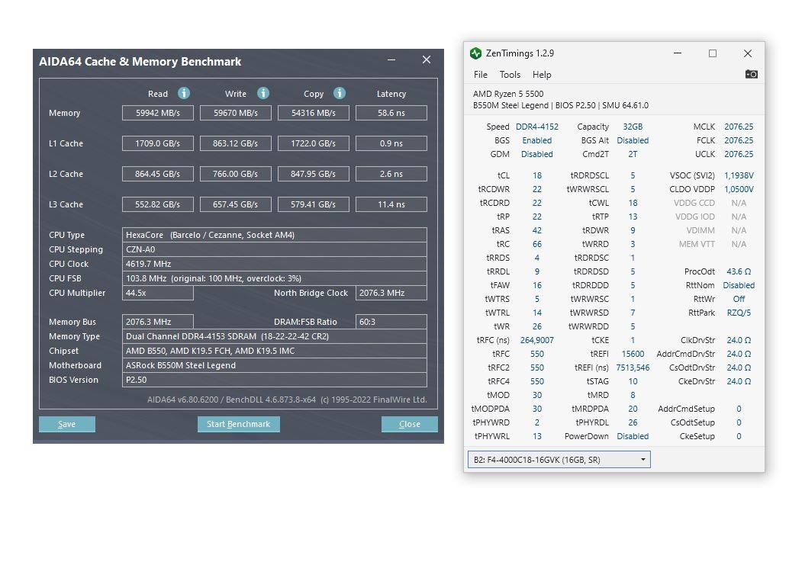Click Start Benchmark in AIDA64
Screen dimensions: 789x565
point(239,424)
